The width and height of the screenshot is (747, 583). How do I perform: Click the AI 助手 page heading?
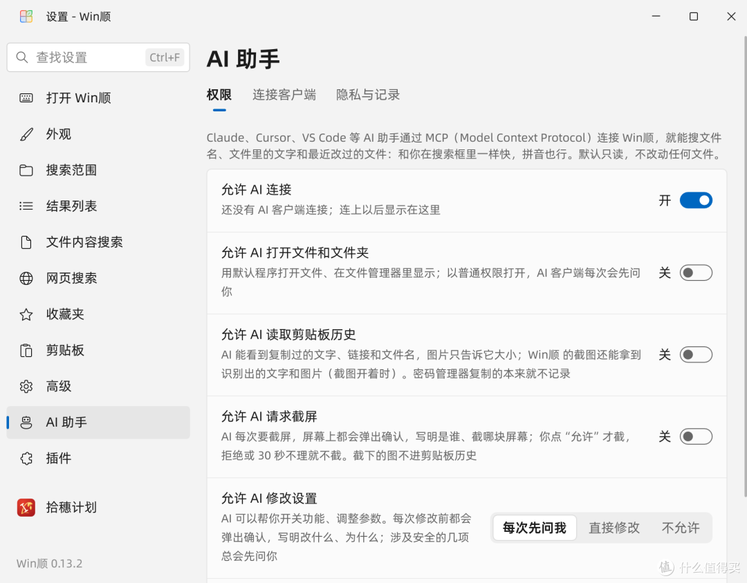(x=243, y=59)
